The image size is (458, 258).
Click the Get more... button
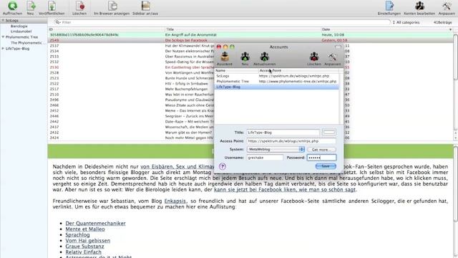click(321, 150)
